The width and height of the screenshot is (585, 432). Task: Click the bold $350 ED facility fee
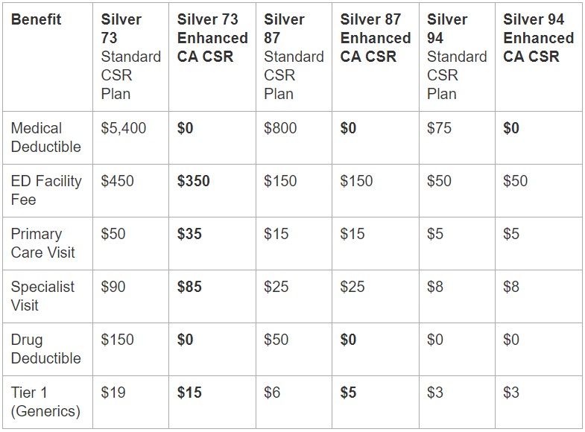click(x=194, y=181)
